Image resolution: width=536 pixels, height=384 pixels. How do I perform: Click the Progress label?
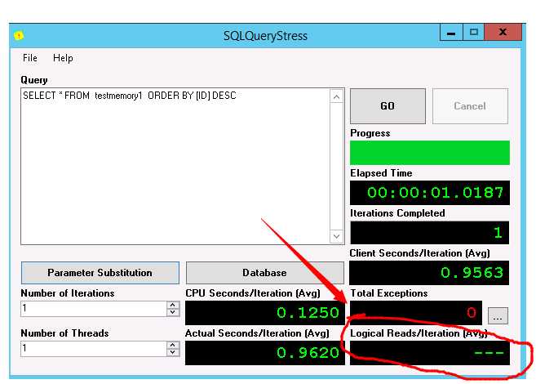370,133
